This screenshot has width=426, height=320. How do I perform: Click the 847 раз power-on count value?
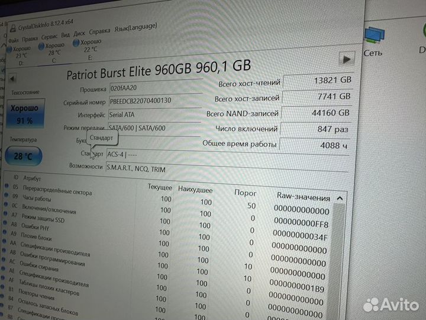coord(315,129)
